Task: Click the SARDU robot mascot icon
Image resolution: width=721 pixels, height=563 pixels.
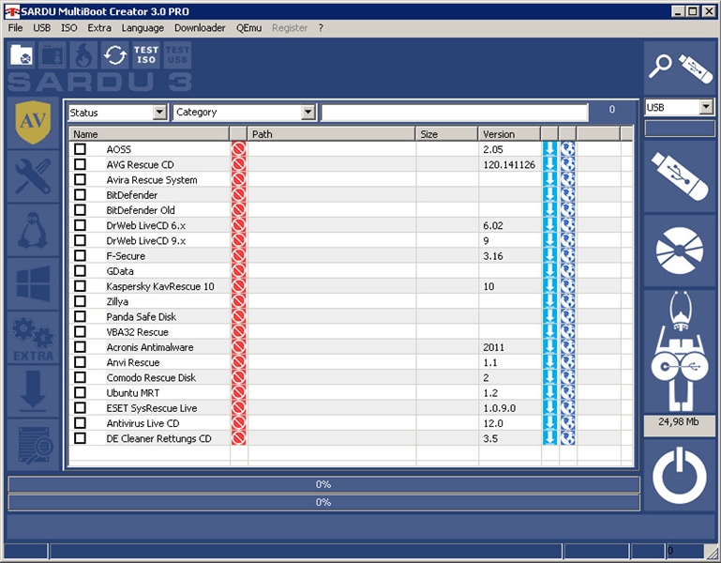Action: [680, 352]
